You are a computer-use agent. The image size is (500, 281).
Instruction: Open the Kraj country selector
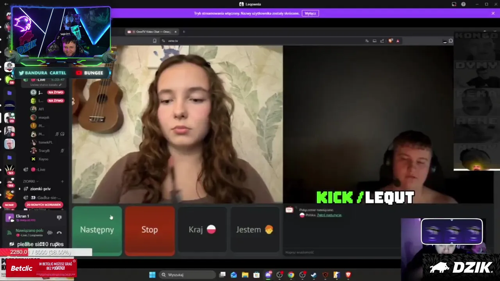click(202, 230)
